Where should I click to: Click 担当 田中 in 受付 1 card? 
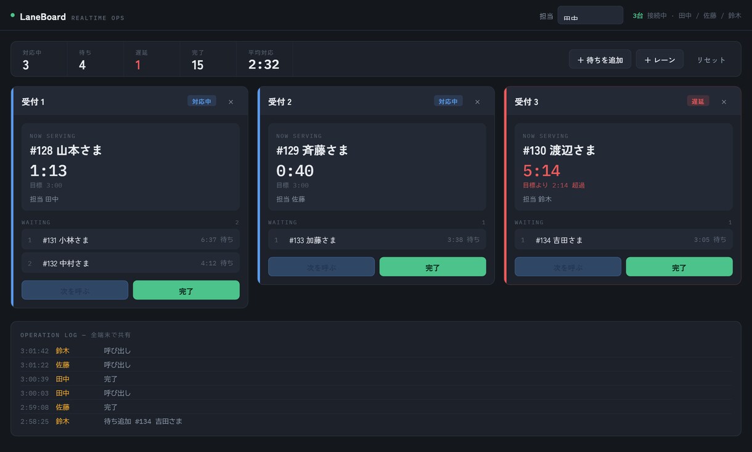pos(44,199)
